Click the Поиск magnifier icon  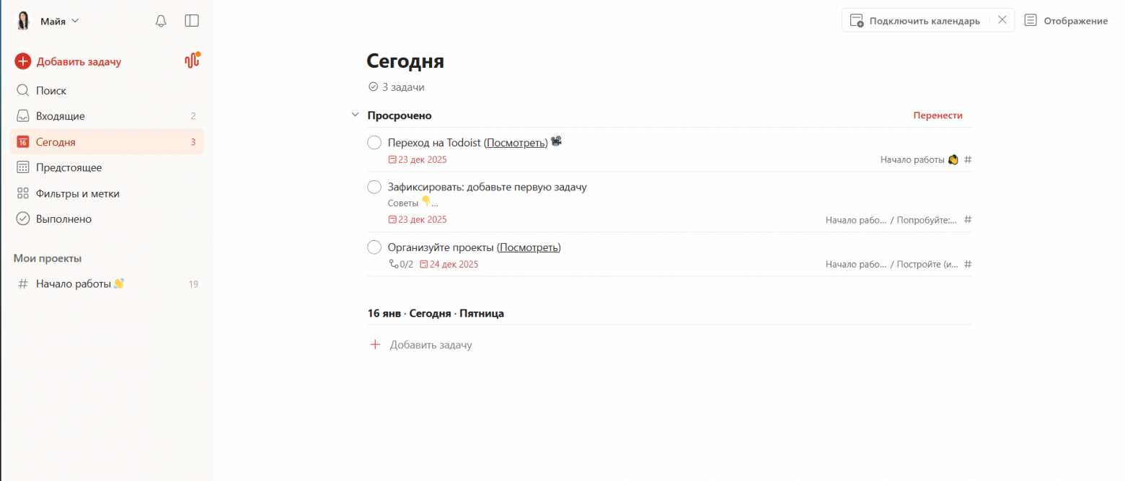pyautogui.click(x=23, y=91)
